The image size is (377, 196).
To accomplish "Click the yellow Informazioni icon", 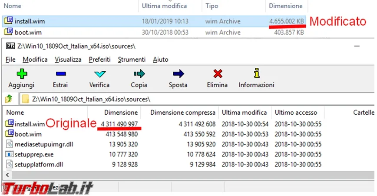I will 257,73.
